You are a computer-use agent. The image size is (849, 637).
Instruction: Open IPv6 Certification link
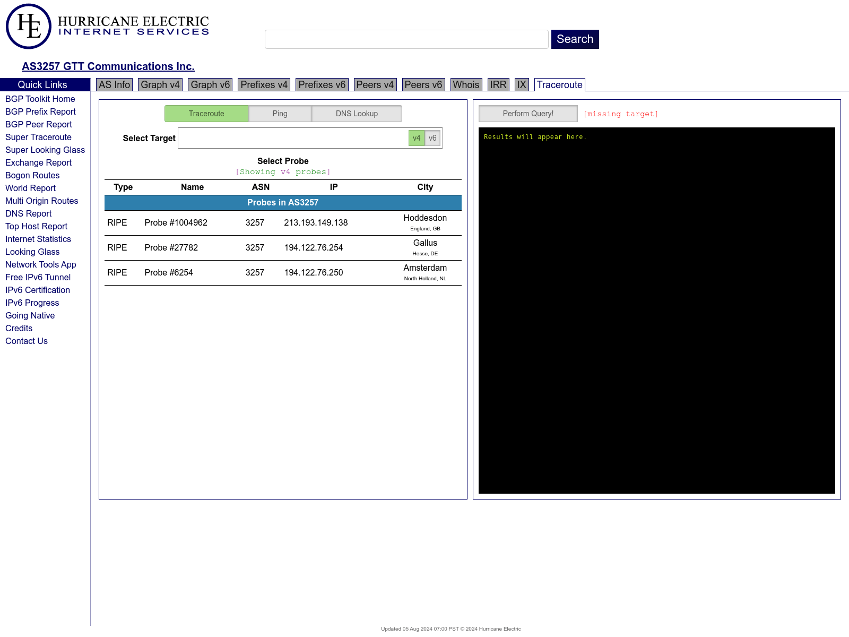click(38, 290)
